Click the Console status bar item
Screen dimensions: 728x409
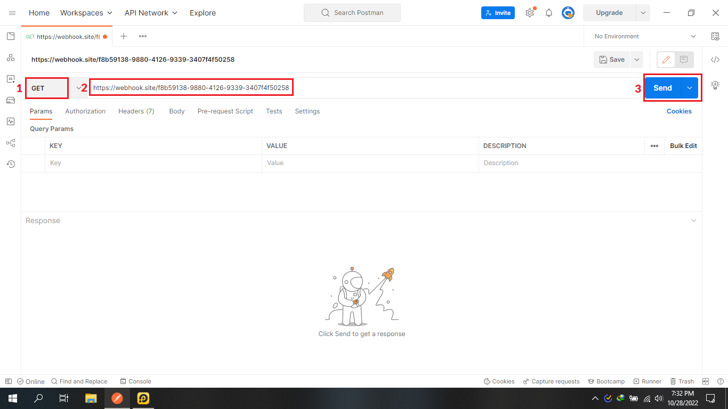(135, 381)
